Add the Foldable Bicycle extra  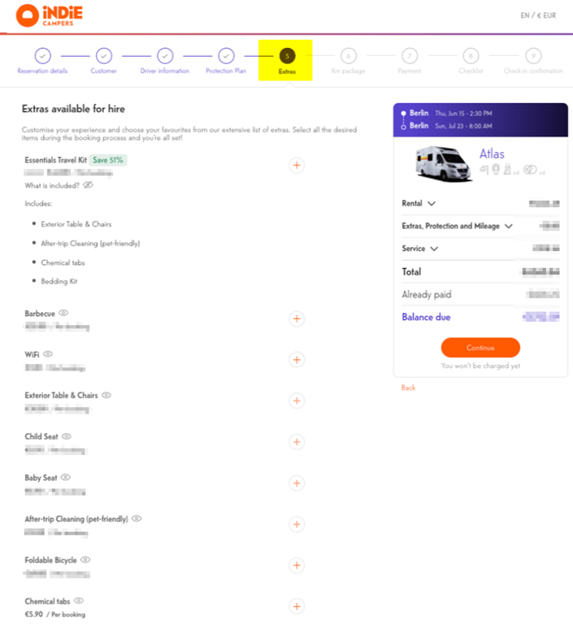297,565
